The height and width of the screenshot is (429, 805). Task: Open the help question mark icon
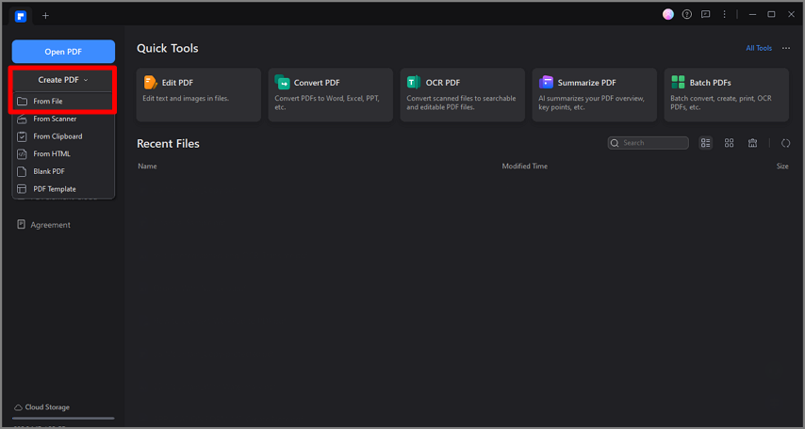click(687, 14)
